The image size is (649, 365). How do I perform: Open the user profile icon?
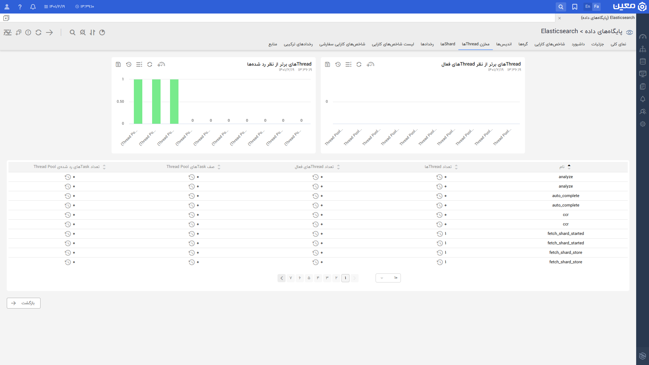(x=7, y=7)
